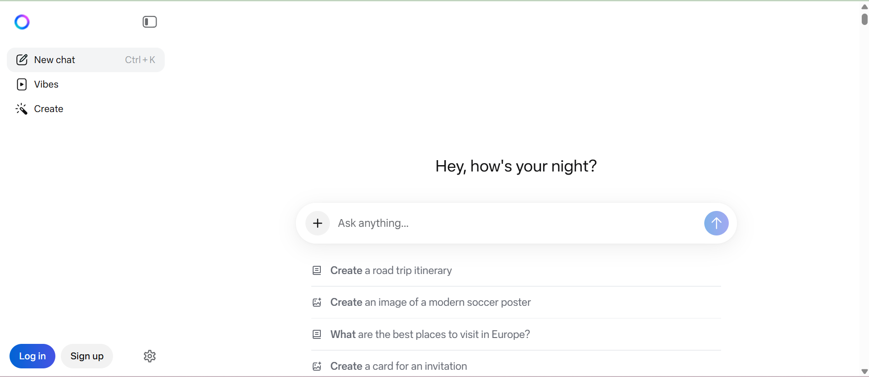Screen dimensions: 869x377
Task: Click the Vibes play icon
Action: [x=22, y=84]
